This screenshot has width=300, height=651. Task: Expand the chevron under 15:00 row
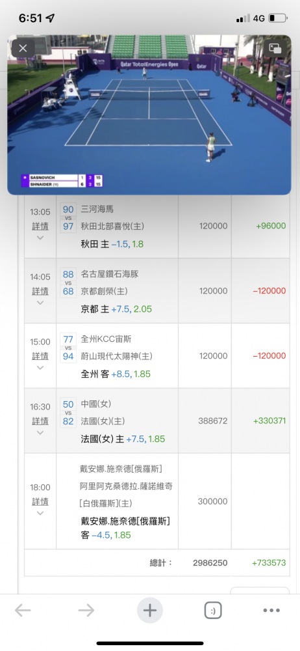pyautogui.click(x=40, y=368)
